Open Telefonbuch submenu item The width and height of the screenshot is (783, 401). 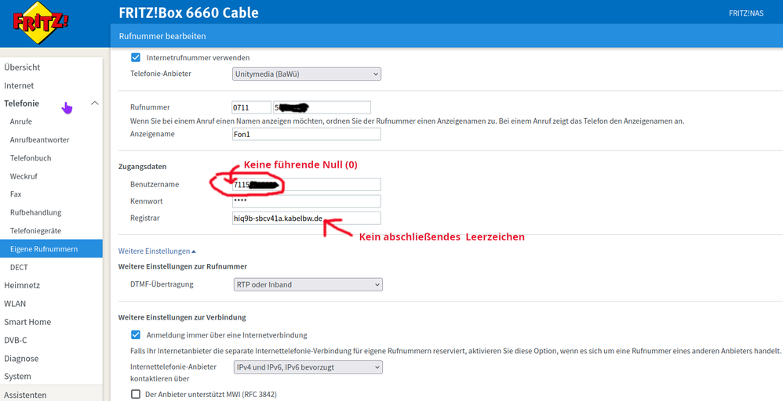(31, 157)
